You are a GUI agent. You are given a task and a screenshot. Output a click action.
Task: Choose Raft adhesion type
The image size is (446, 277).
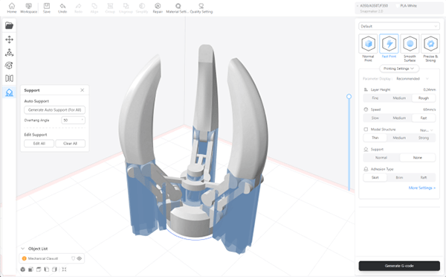point(423,177)
